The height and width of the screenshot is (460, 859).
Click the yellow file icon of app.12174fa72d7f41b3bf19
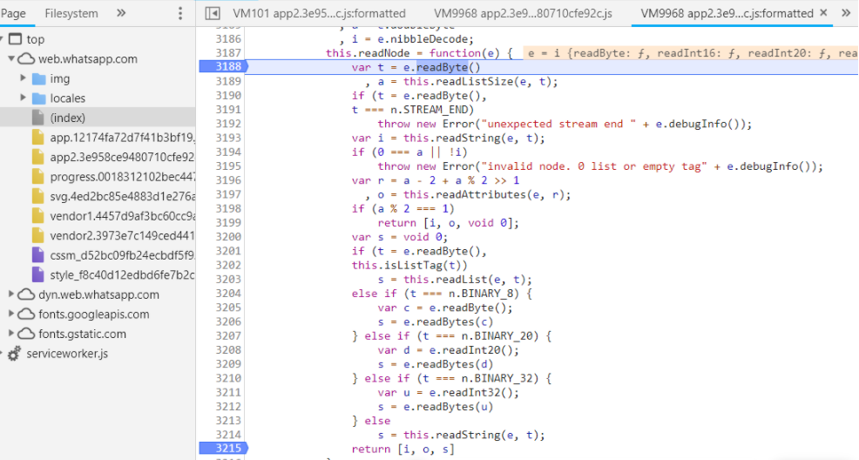coord(37,138)
